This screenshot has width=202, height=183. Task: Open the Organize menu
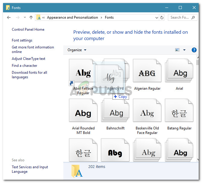click(77, 50)
